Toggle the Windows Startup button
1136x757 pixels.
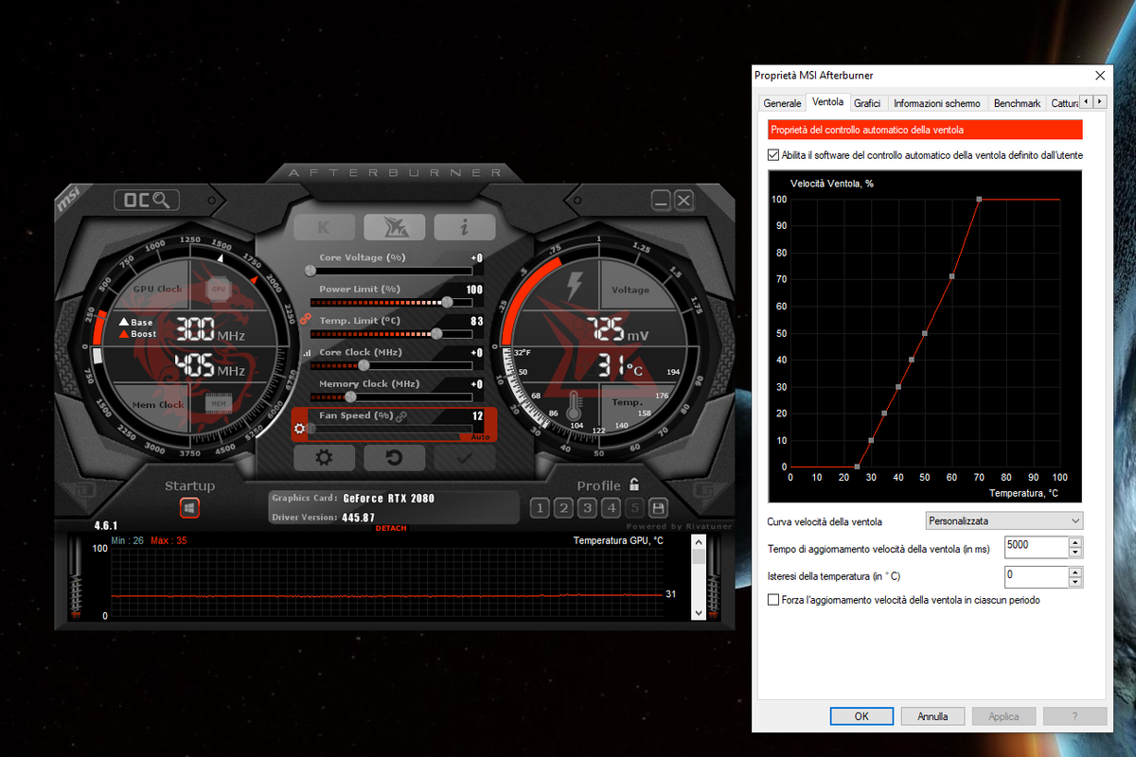[x=190, y=508]
